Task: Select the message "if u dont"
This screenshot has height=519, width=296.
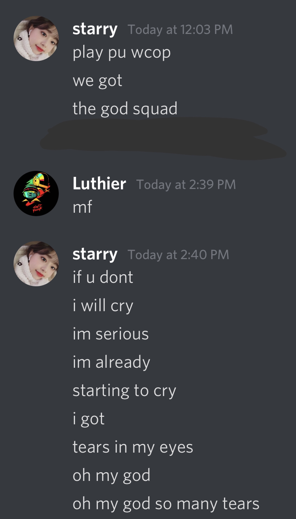Action: pos(103,278)
